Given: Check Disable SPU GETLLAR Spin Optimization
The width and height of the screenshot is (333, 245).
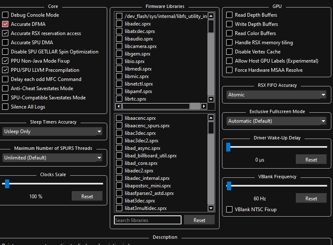Looking at the screenshot, I should coord(5,51).
